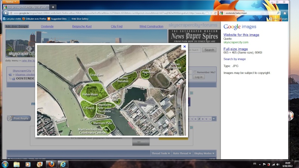The height and width of the screenshot is (168, 299).
Task: Click the City Find ad link
Action: point(117,27)
